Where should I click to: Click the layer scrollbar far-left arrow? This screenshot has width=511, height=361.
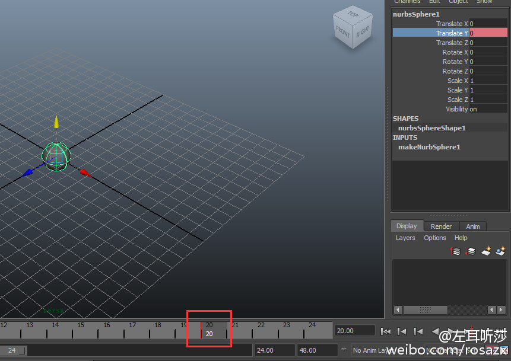pyautogui.click(x=398, y=309)
